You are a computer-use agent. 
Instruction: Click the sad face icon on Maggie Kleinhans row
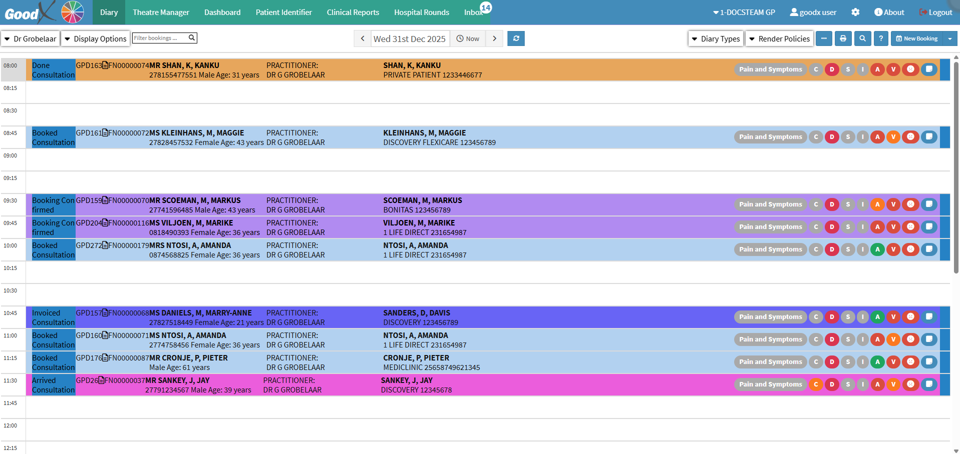(x=910, y=137)
